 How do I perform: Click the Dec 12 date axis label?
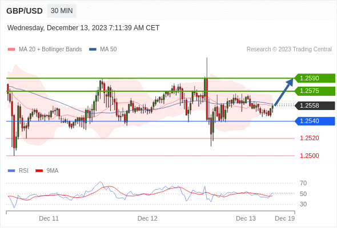(147, 218)
